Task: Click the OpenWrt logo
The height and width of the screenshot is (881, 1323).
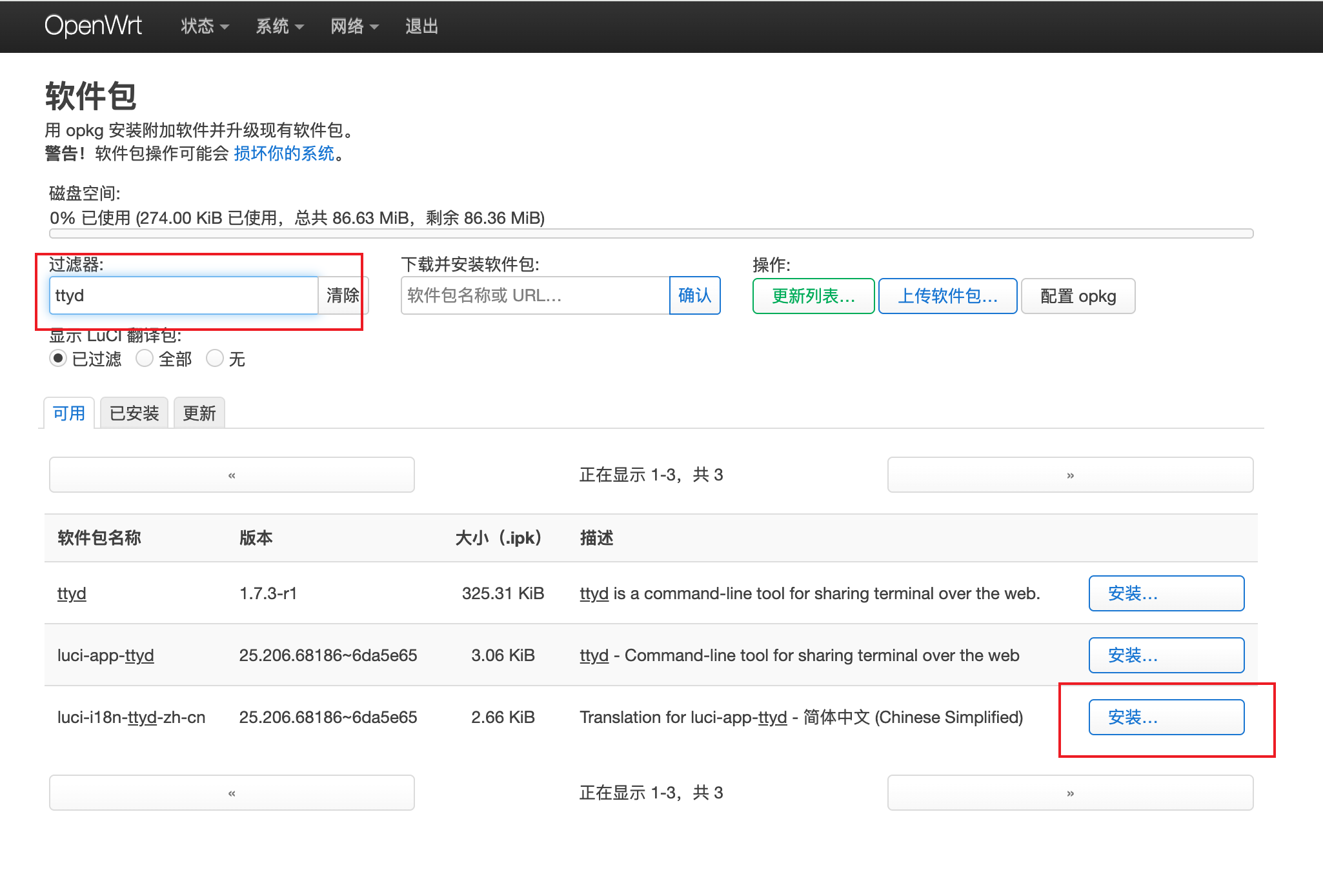Action: coord(93,26)
